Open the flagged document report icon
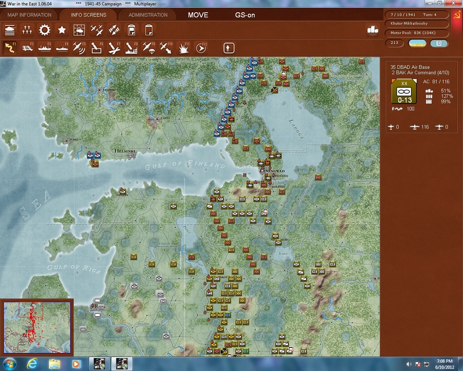Screen dimensions: 463x371 [x=131, y=30]
